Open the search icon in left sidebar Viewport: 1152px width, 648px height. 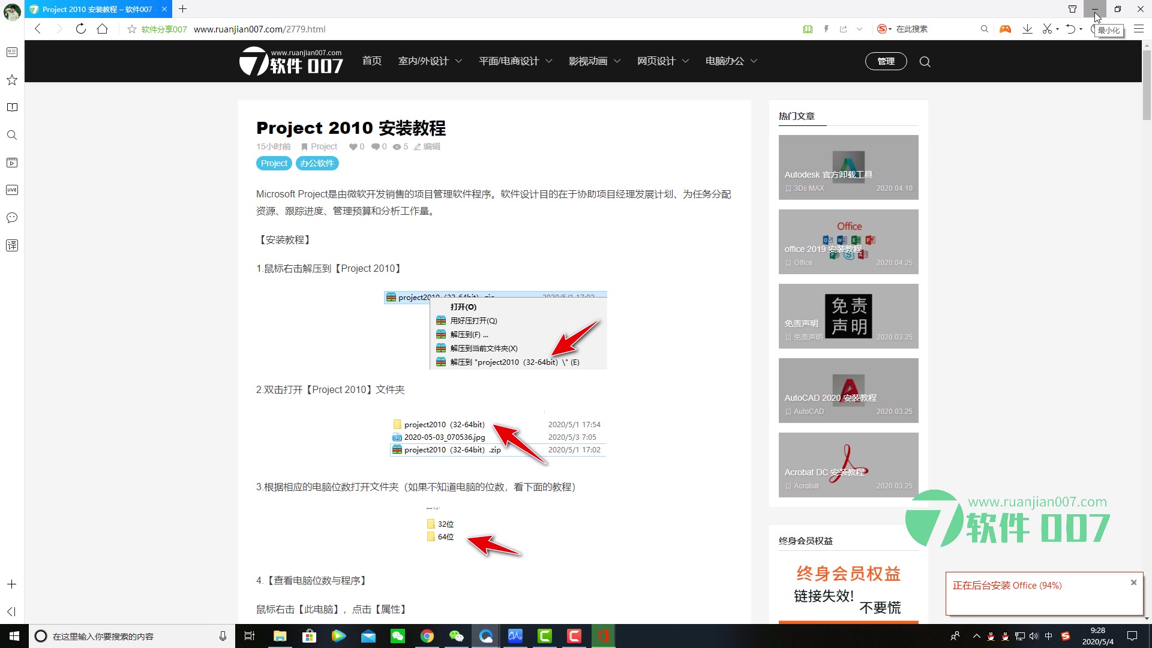12,135
